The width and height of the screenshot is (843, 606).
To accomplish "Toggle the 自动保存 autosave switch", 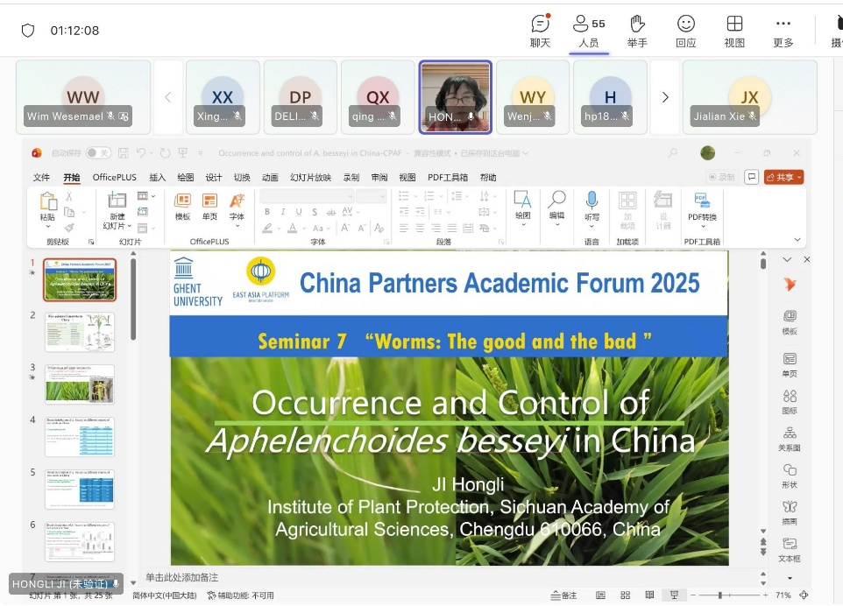I will [x=97, y=153].
